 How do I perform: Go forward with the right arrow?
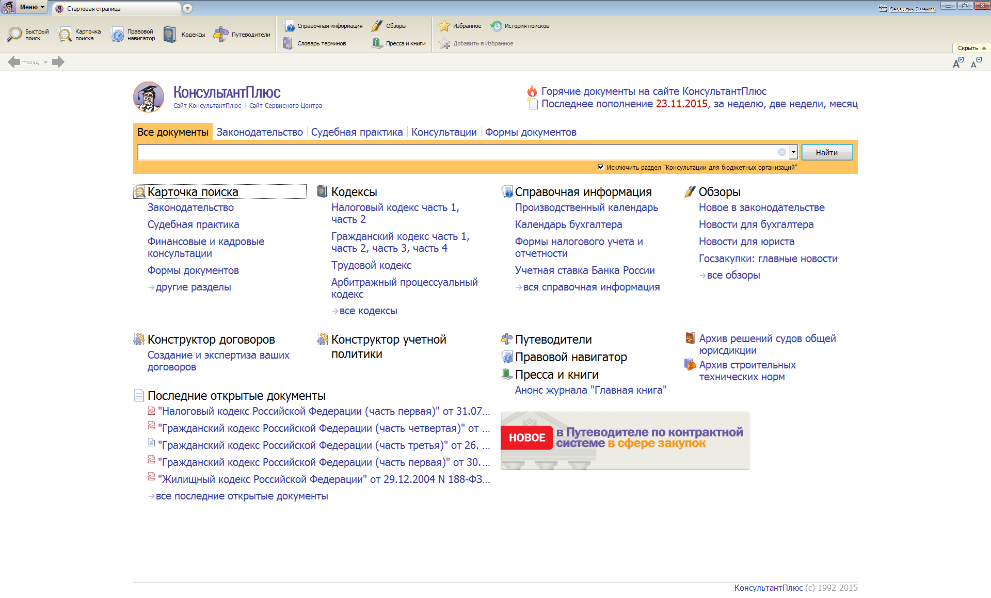click(x=58, y=62)
